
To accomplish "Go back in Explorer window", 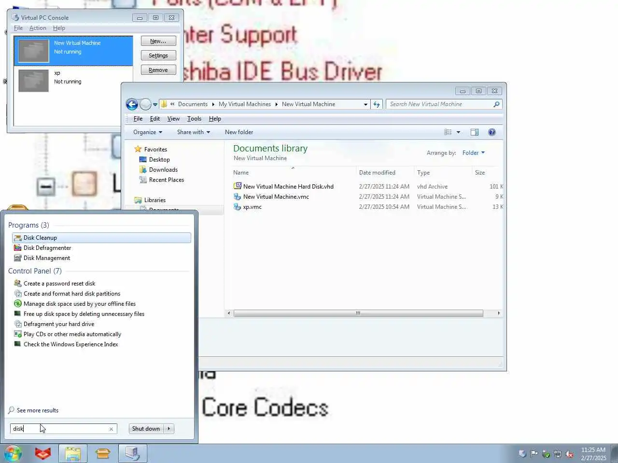I will click(132, 104).
